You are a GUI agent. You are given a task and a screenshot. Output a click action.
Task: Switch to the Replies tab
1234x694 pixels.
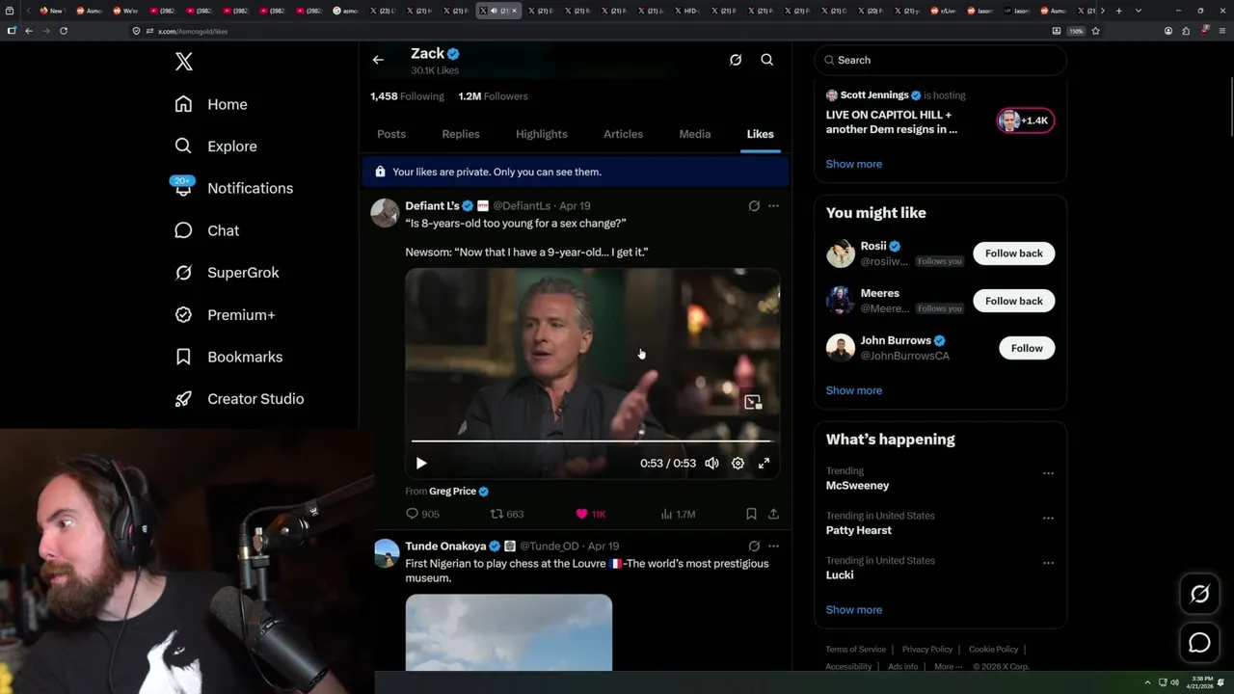(x=461, y=134)
